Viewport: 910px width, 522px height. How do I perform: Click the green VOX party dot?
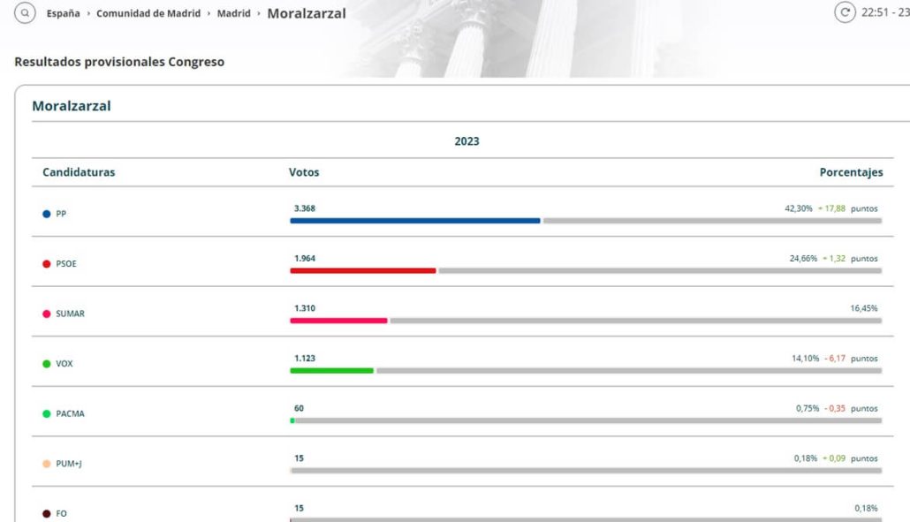tap(47, 364)
